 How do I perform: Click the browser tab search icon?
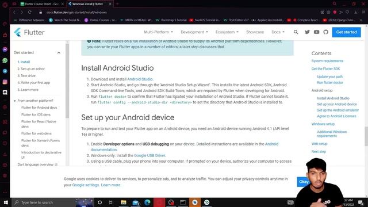pos(335,4)
